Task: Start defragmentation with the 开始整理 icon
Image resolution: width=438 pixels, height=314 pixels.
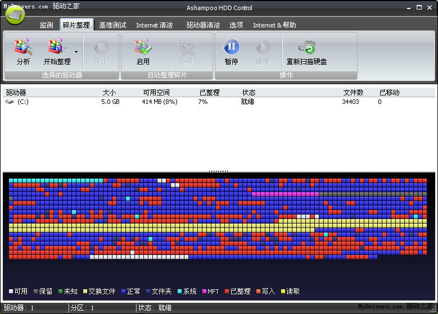Action: (57, 48)
